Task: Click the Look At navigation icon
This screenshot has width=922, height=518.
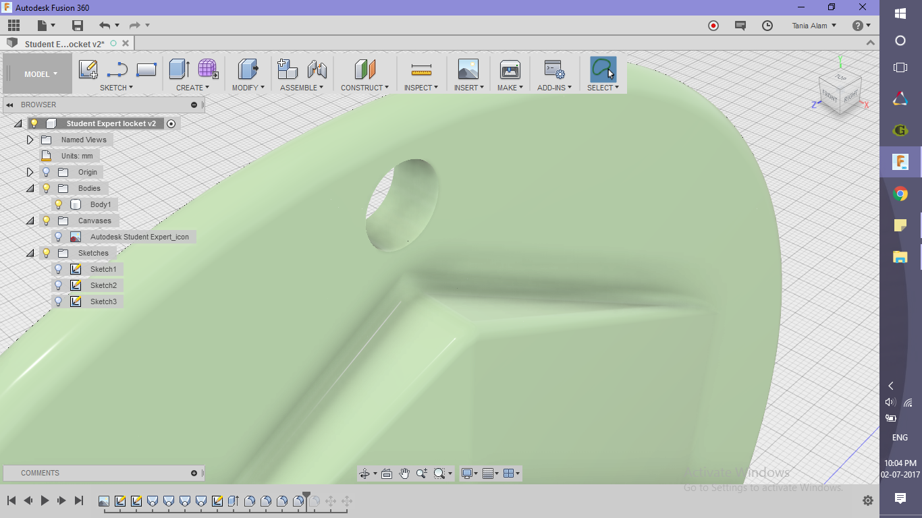Action: [x=387, y=473]
